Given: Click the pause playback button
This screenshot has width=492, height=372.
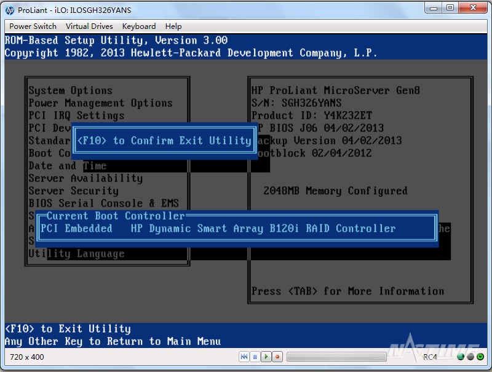Looking at the screenshot, I should (x=255, y=357).
